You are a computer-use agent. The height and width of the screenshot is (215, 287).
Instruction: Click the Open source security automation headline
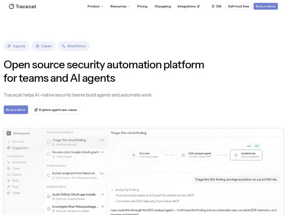point(104,72)
